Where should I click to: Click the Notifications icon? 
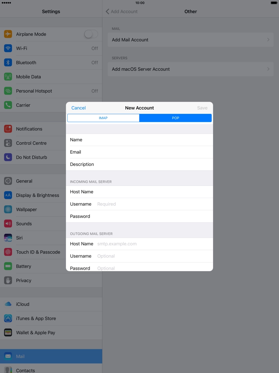pos(8,129)
